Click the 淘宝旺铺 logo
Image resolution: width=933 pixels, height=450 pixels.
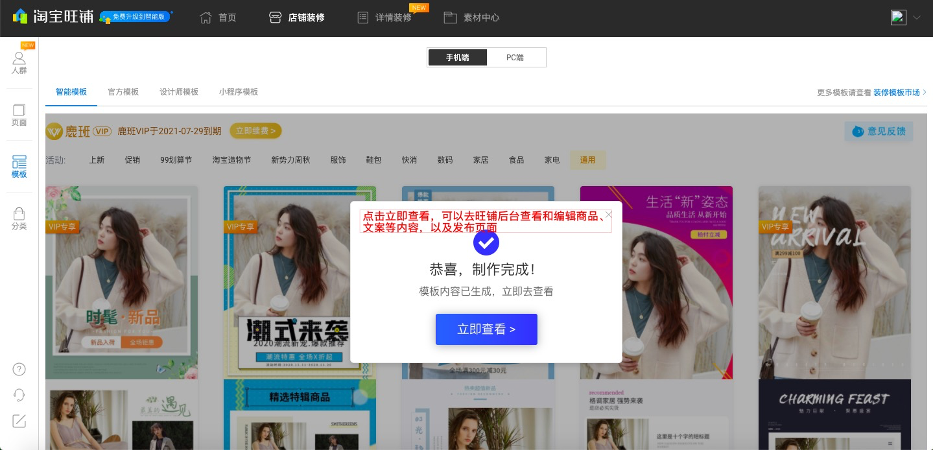(53, 17)
